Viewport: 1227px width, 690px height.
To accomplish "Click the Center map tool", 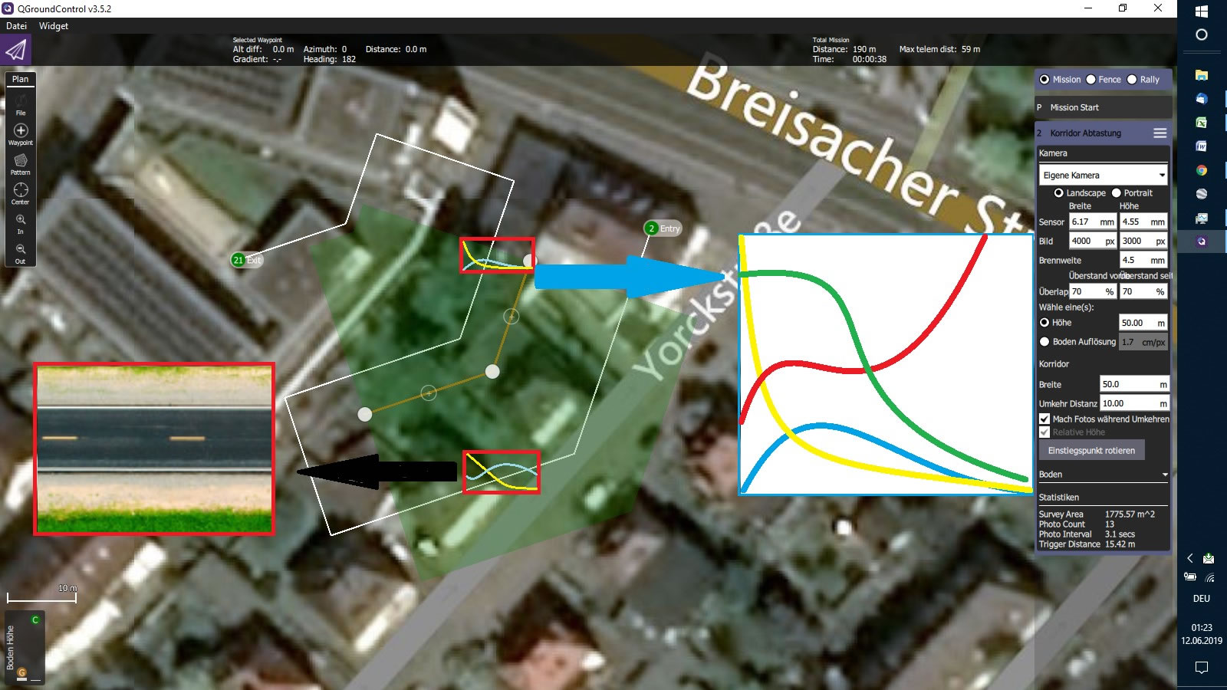I will 21,192.
